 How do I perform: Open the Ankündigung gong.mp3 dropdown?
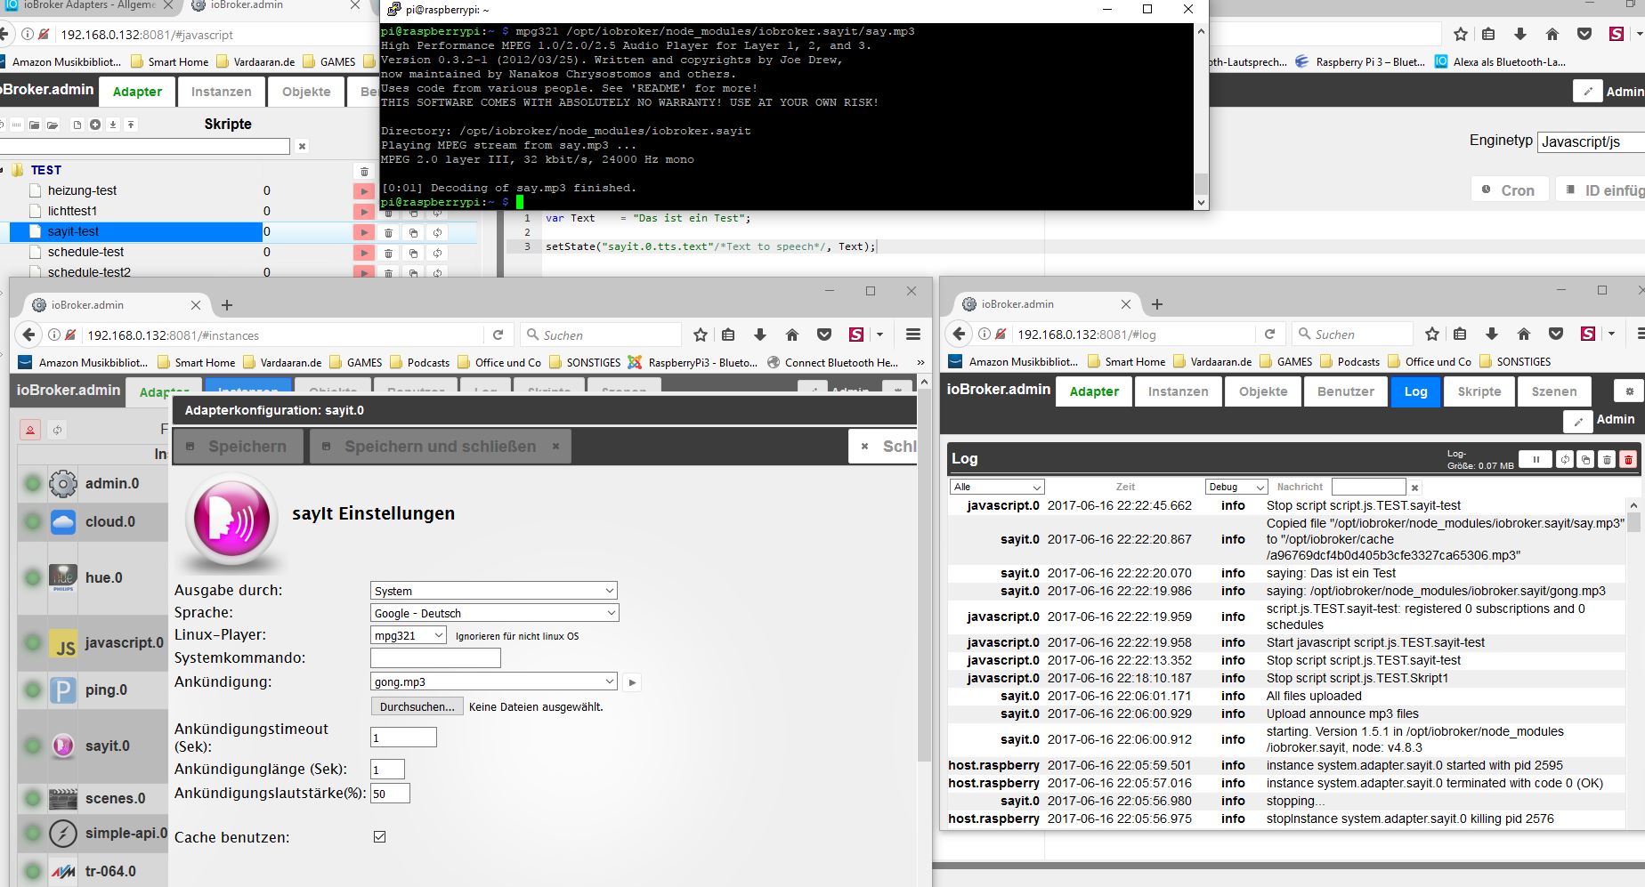point(494,681)
